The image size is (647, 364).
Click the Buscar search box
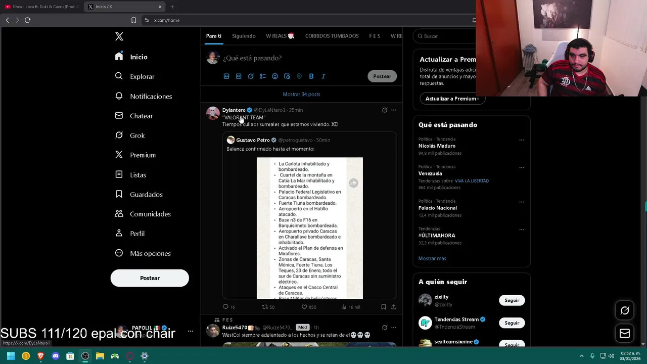pos(445,36)
